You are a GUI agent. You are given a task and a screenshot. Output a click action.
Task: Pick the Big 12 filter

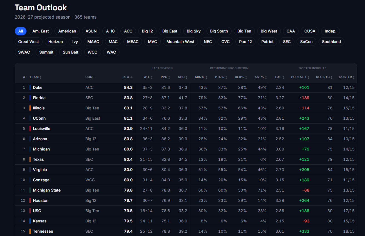(x=147, y=31)
